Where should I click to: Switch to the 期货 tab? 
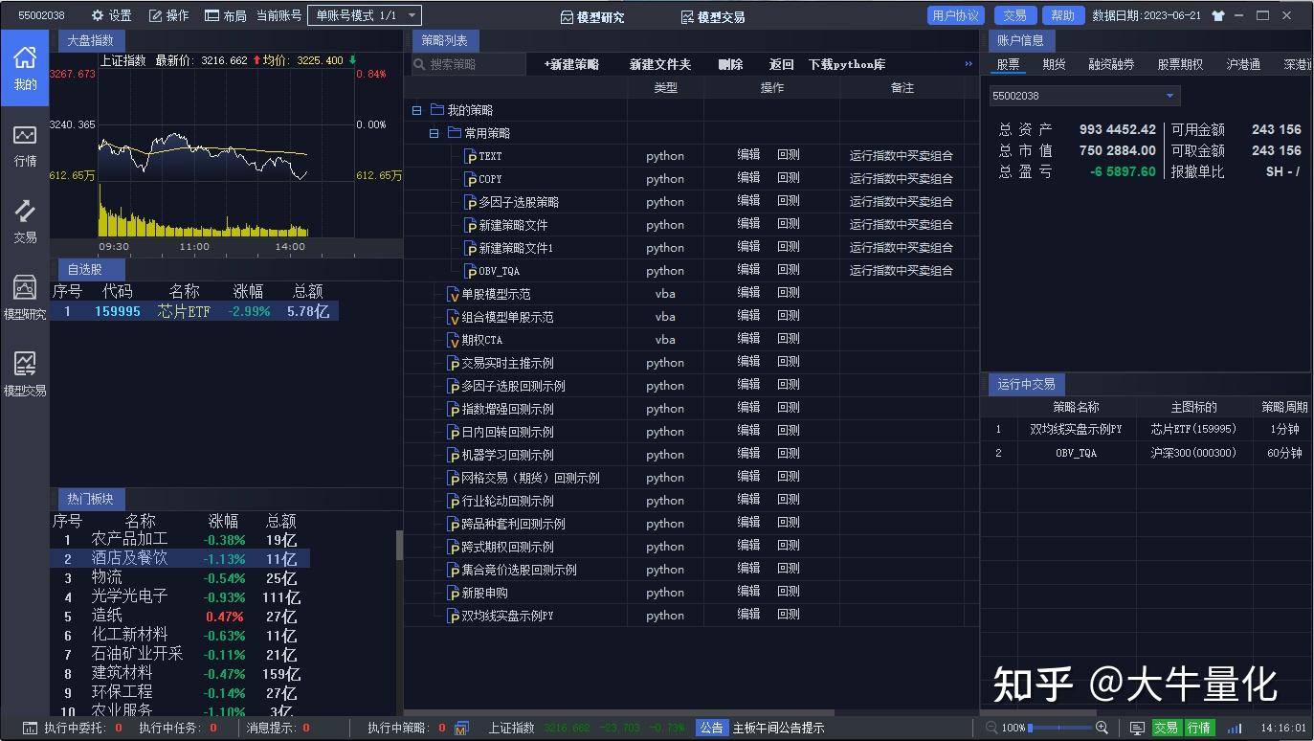tap(1056, 63)
